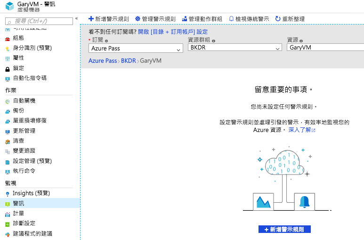
Task: Click the BKDR breadcrumb link
Action: coord(129,61)
